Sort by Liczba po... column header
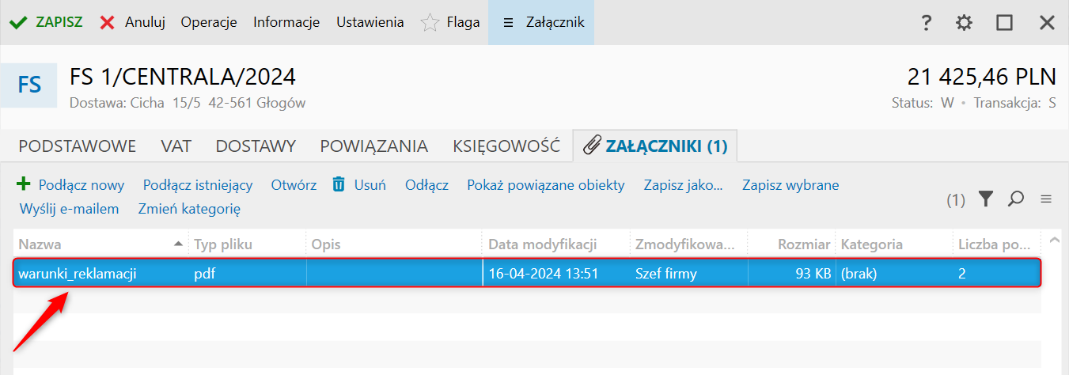This screenshot has width=1069, height=375. pos(996,244)
